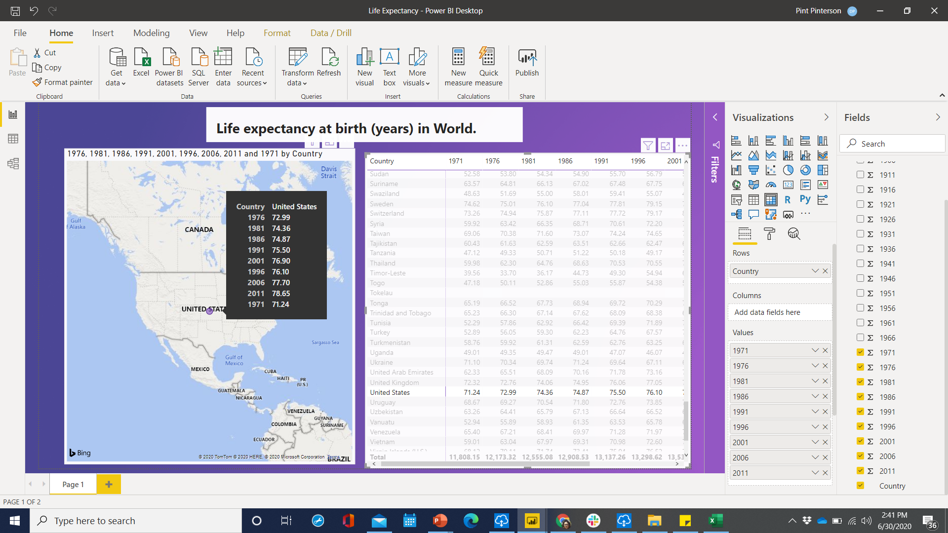
Task: Click the Publish button
Action: (x=527, y=63)
